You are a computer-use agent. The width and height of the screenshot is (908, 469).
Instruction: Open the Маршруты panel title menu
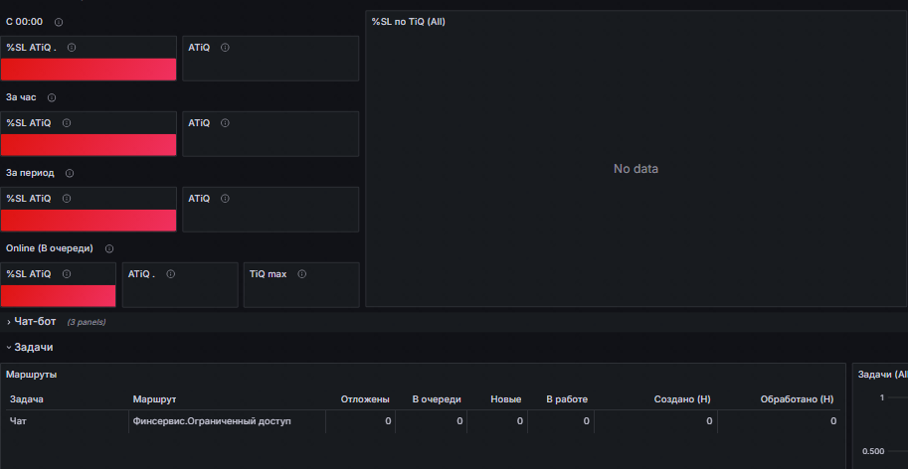click(31, 375)
